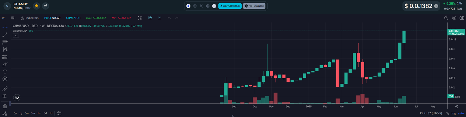Share the CHAMBY pair via share icon

point(45,6)
